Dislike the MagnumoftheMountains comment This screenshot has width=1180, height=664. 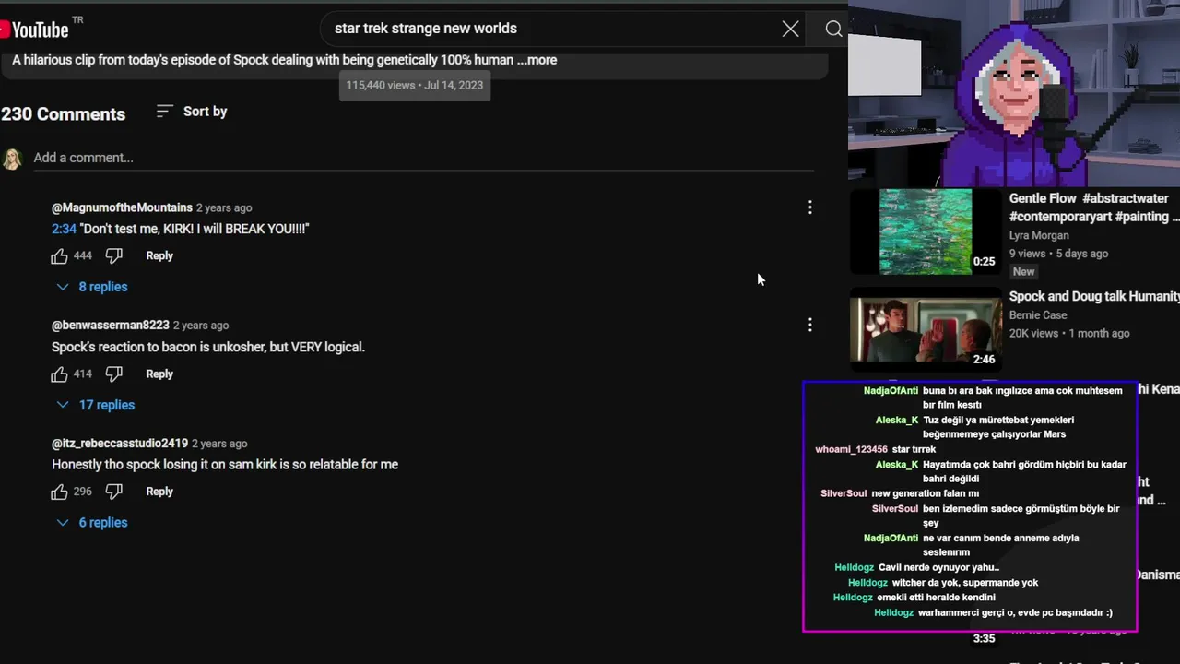pyautogui.click(x=114, y=255)
